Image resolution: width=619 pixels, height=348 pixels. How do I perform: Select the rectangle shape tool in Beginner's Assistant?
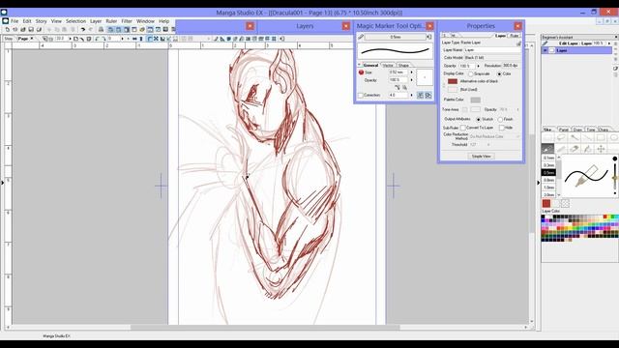coord(601,137)
